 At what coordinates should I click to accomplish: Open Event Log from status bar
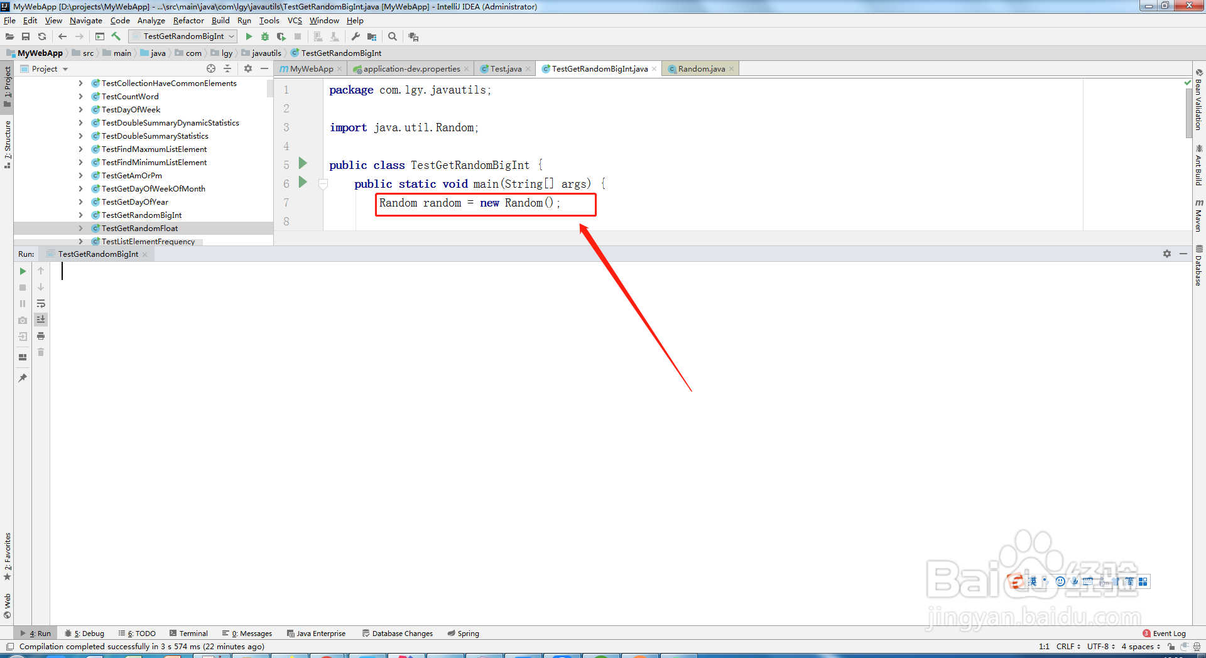coord(1165,634)
